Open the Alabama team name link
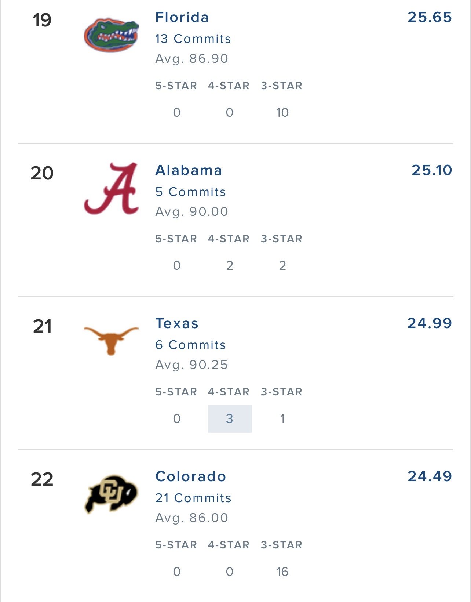 (x=189, y=170)
